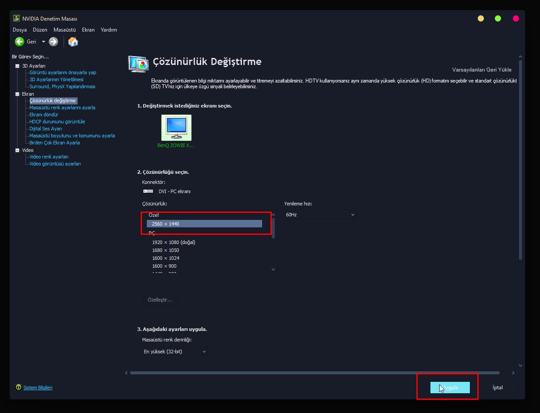
Task: Click the Özelleştir... button
Action: (x=160, y=300)
